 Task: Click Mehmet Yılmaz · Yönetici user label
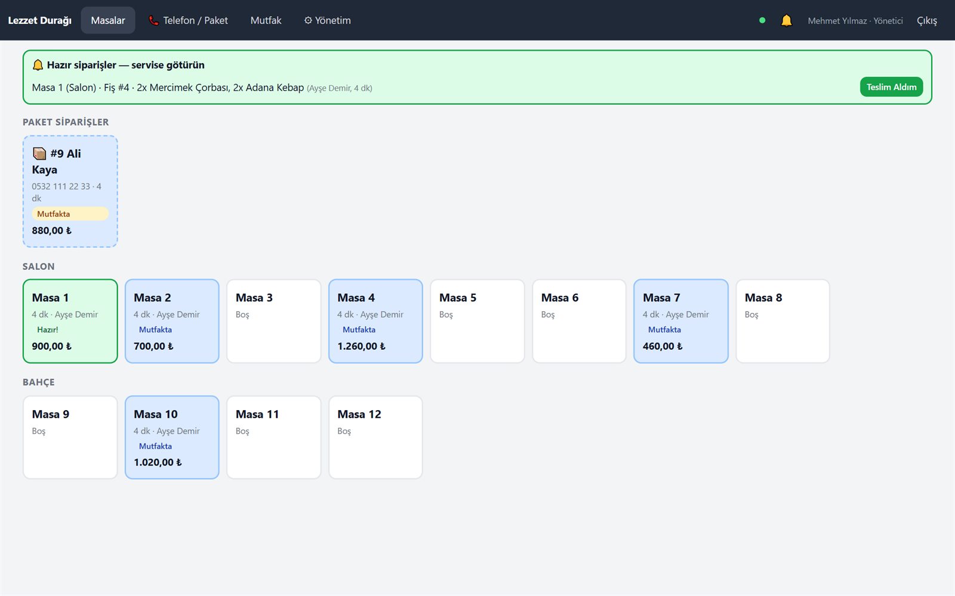[855, 21]
